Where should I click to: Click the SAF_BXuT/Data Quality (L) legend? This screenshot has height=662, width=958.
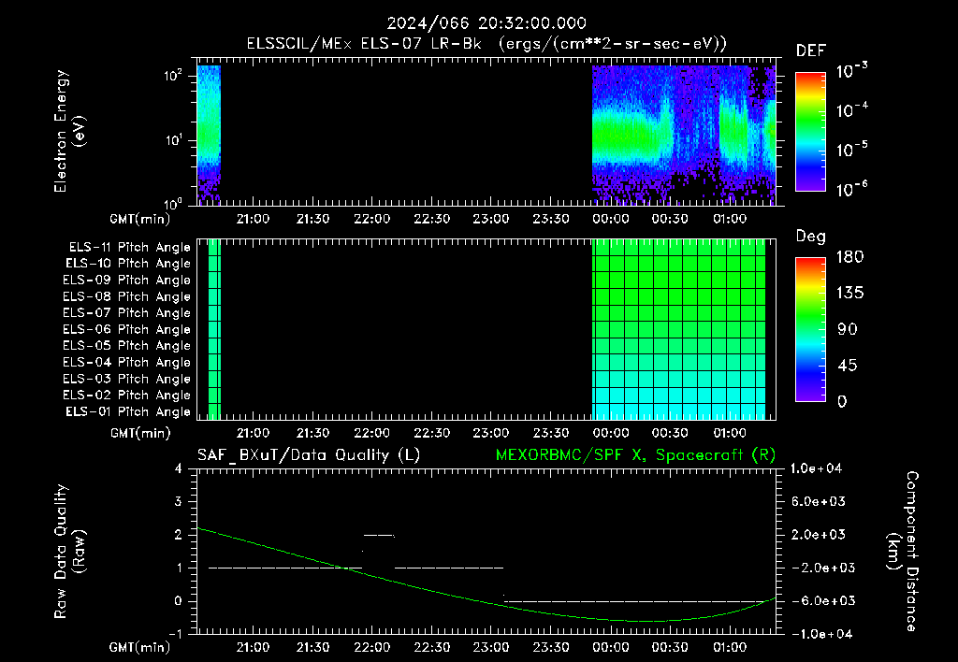tap(309, 455)
